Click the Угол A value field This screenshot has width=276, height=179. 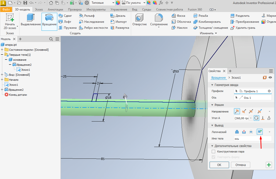pyautogui.click(x=242, y=118)
